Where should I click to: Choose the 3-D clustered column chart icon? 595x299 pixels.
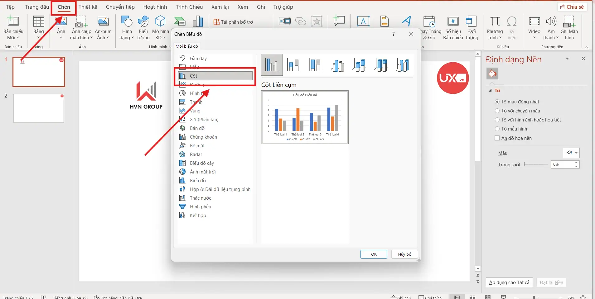(337, 65)
